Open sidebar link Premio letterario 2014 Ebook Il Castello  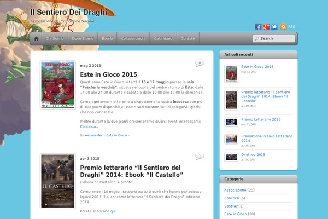[266, 96]
